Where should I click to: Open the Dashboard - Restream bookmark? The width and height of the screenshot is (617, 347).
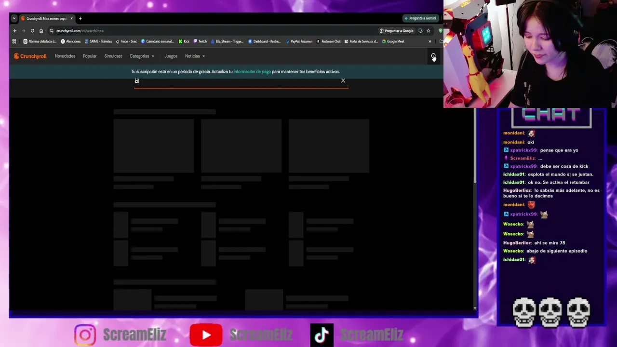tap(264, 41)
